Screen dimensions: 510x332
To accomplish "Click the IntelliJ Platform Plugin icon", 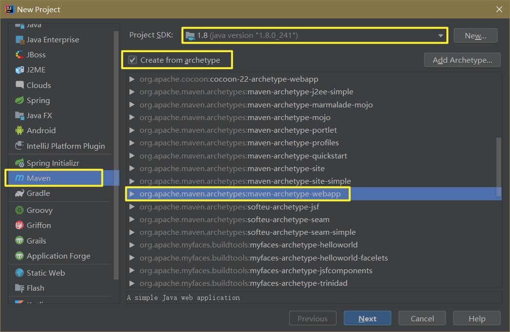I will coord(19,146).
